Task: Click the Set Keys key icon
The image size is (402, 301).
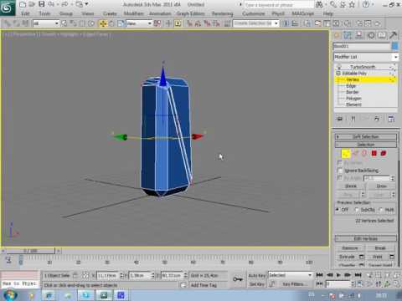Action: point(238,279)
